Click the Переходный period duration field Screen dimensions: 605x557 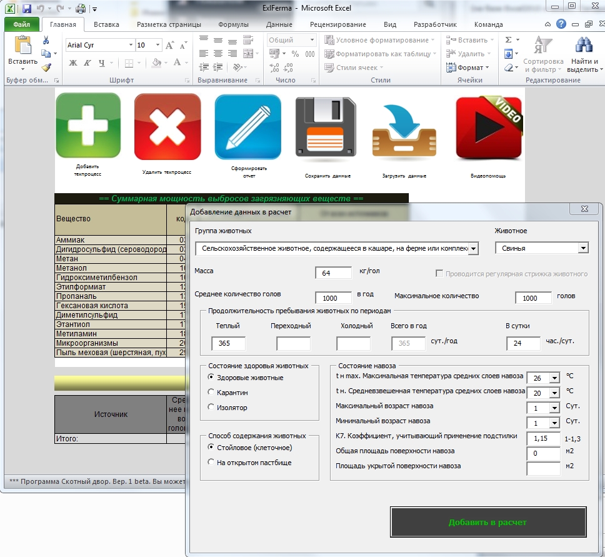293,343
